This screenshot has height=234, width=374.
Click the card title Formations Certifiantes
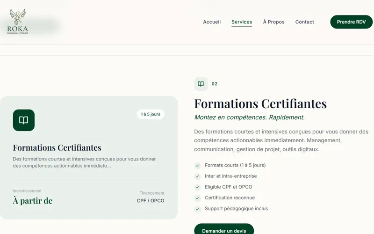pyautogui.click(x=57, y=147)
